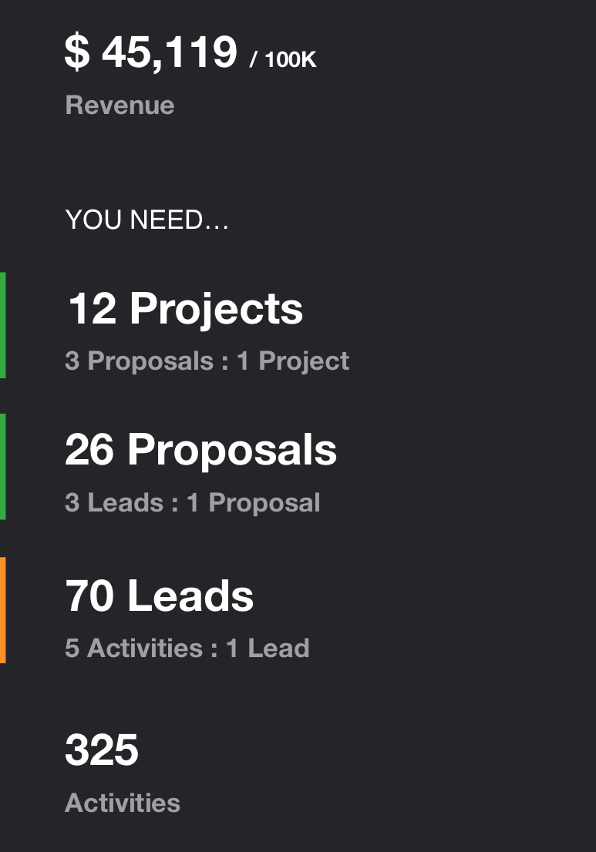Screen dimensions: 596x852
Task: Click the green bar beside 26 Proposals
Action: (x=3, y=466)
